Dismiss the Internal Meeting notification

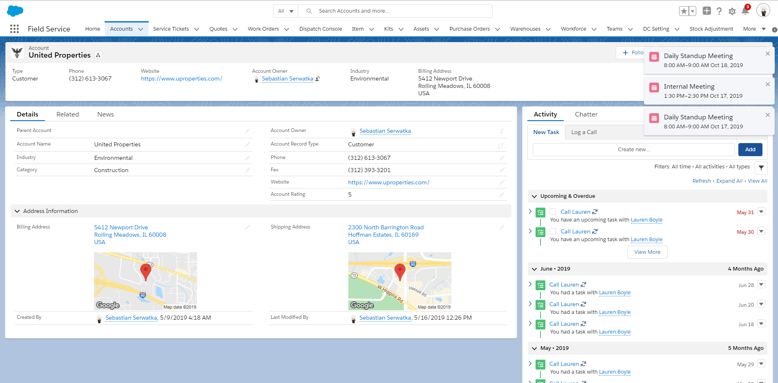(x=768, y=84)
